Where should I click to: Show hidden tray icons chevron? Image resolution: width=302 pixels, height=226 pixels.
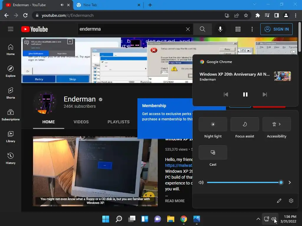tap(258, 219)
